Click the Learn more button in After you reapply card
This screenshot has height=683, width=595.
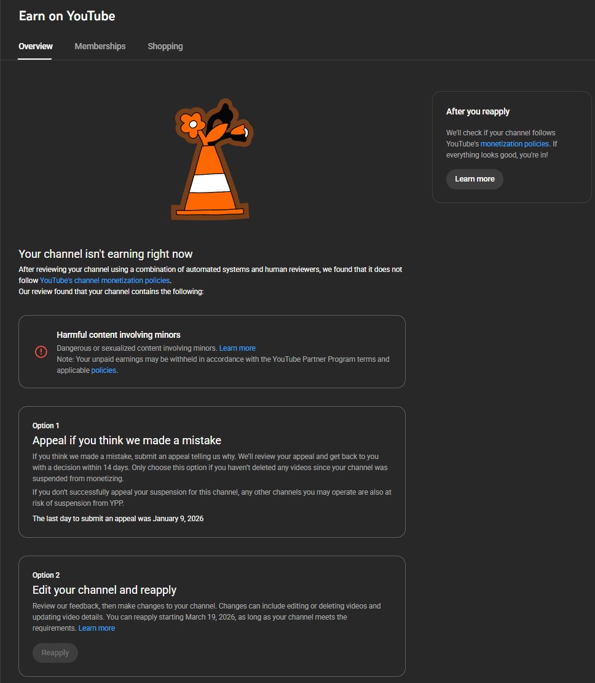pos(475,179)
